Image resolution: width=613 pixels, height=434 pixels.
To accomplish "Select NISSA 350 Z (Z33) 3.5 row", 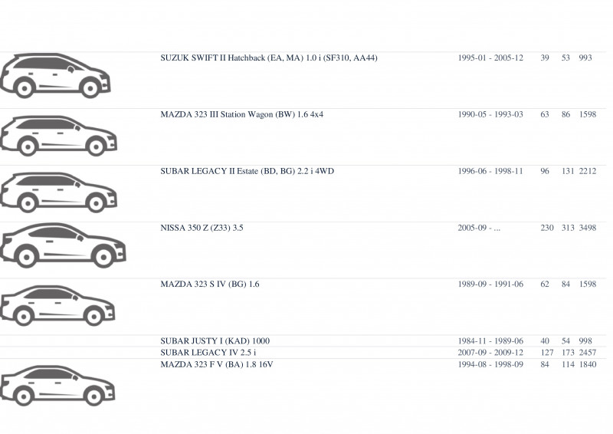I will [202, 228].
